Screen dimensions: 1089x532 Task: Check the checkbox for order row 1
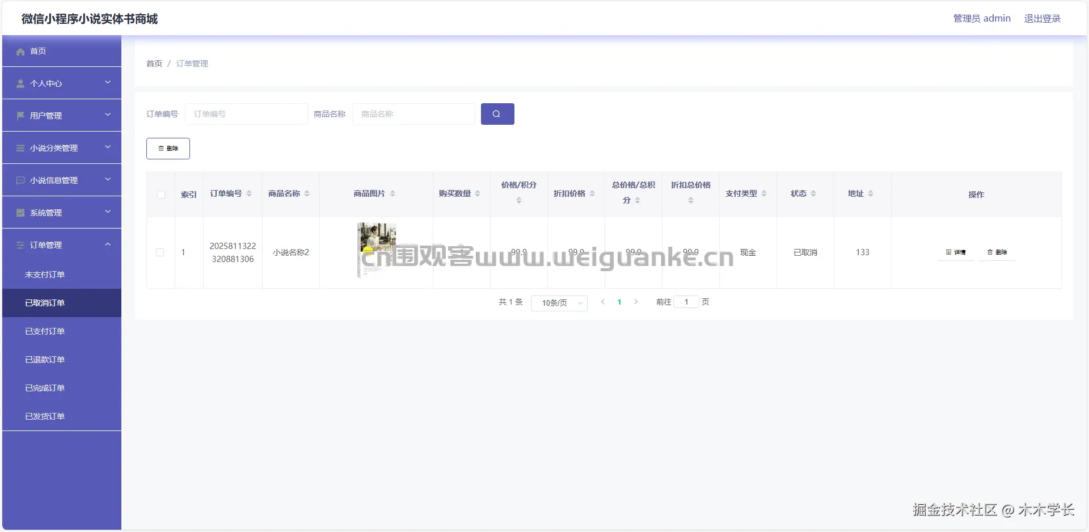coord(161,252)
